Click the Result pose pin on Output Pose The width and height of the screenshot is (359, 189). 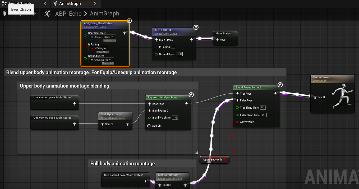pyautogui.click(x=315, y=97)
